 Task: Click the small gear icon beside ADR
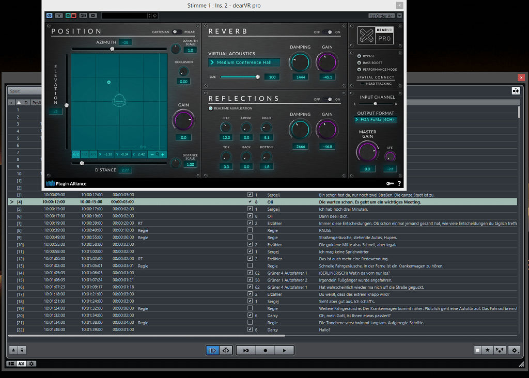click(32, 364)
